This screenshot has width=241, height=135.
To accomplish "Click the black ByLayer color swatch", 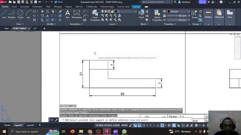I will (169, 12).
